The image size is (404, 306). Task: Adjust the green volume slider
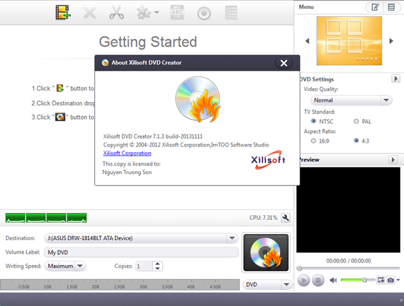pos(358,280)
